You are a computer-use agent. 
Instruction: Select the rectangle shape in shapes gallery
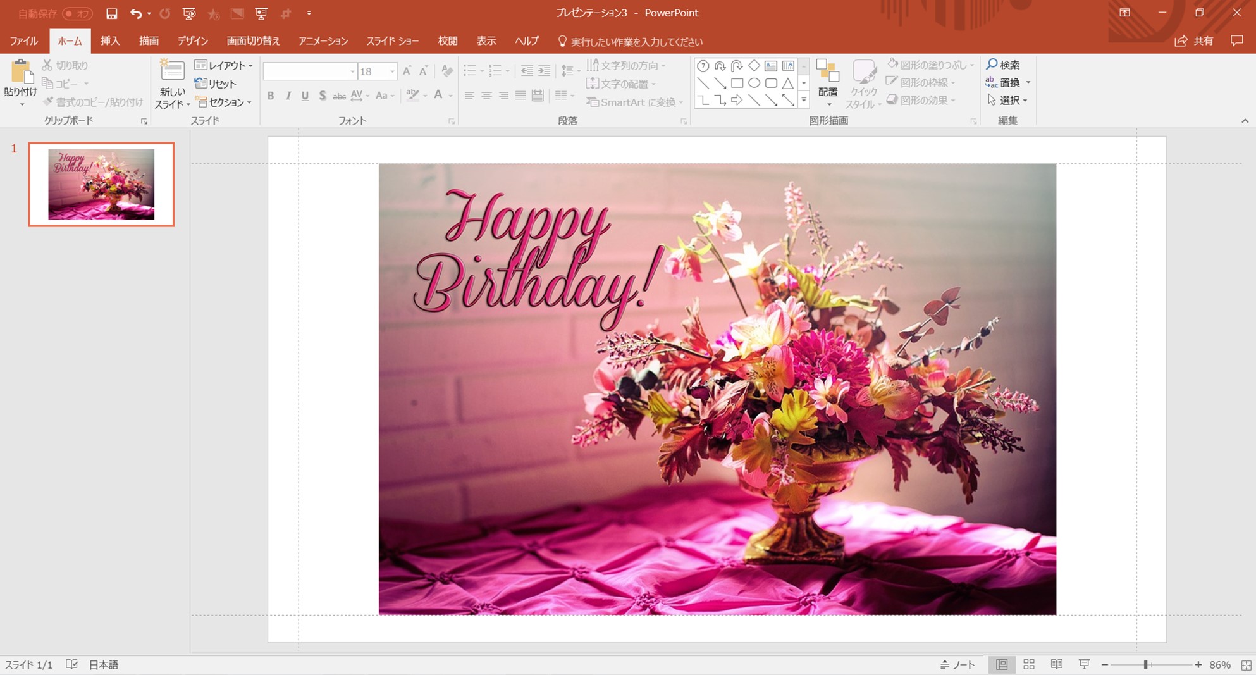click(737, 83)
